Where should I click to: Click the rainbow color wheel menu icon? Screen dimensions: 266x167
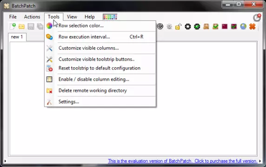coord(49,26)
